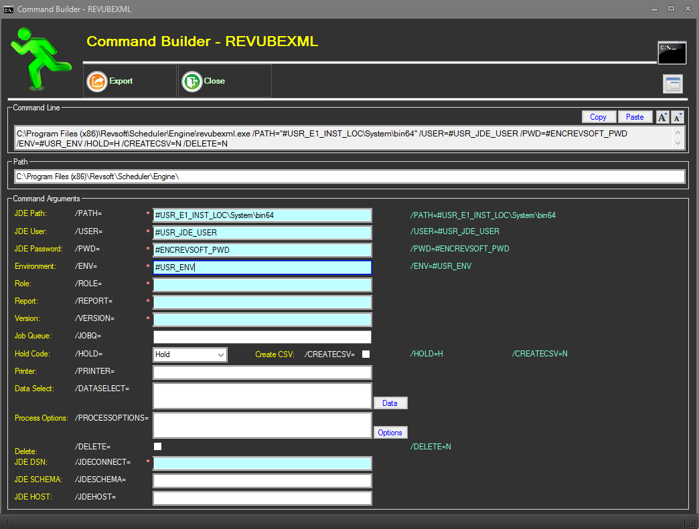The width and height of the screenshot is (699, 529).
Task: Click inside the Role input field
Action: coord(261,284)
